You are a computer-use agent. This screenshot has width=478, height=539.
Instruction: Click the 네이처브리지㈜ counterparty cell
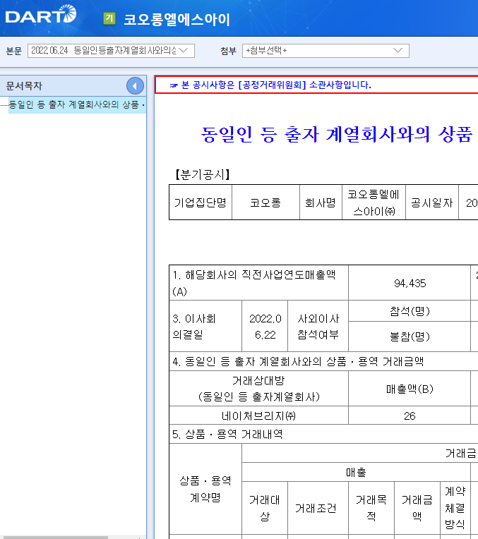pyautogui.click(x=259, y=416)
